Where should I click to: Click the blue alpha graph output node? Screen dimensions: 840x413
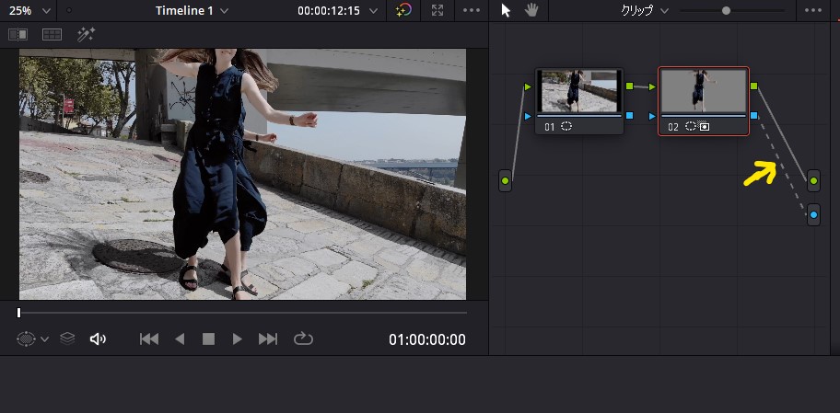[814, 215]
